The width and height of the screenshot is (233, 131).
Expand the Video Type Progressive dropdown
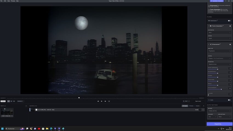point(219,51)
